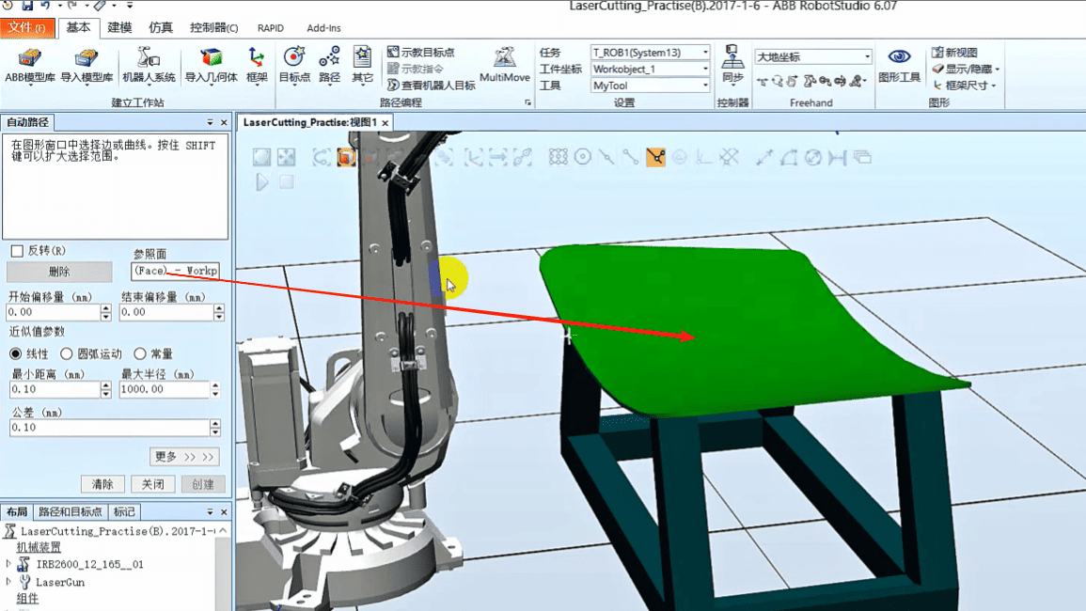Switch to the RAPID tab
This screenshot has height=611, width=1086.
pos(270,27)
